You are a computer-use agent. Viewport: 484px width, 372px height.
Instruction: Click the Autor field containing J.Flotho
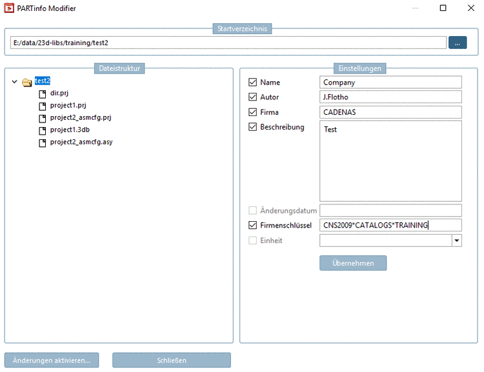pos(391,97)
